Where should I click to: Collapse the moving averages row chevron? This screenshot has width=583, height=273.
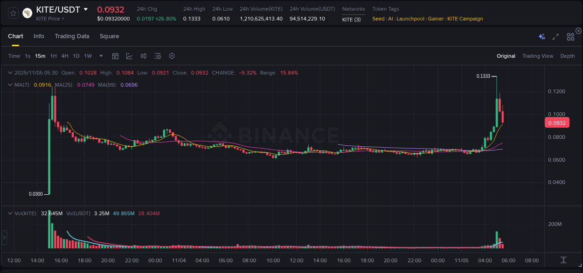coord(10,85)
